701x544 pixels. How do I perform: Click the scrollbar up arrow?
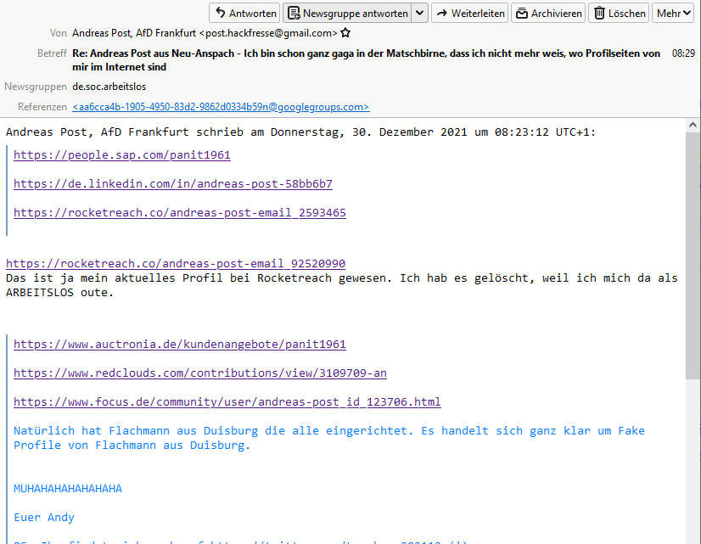point(693,125)
